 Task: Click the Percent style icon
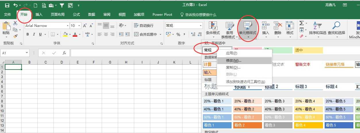(178, 34)
